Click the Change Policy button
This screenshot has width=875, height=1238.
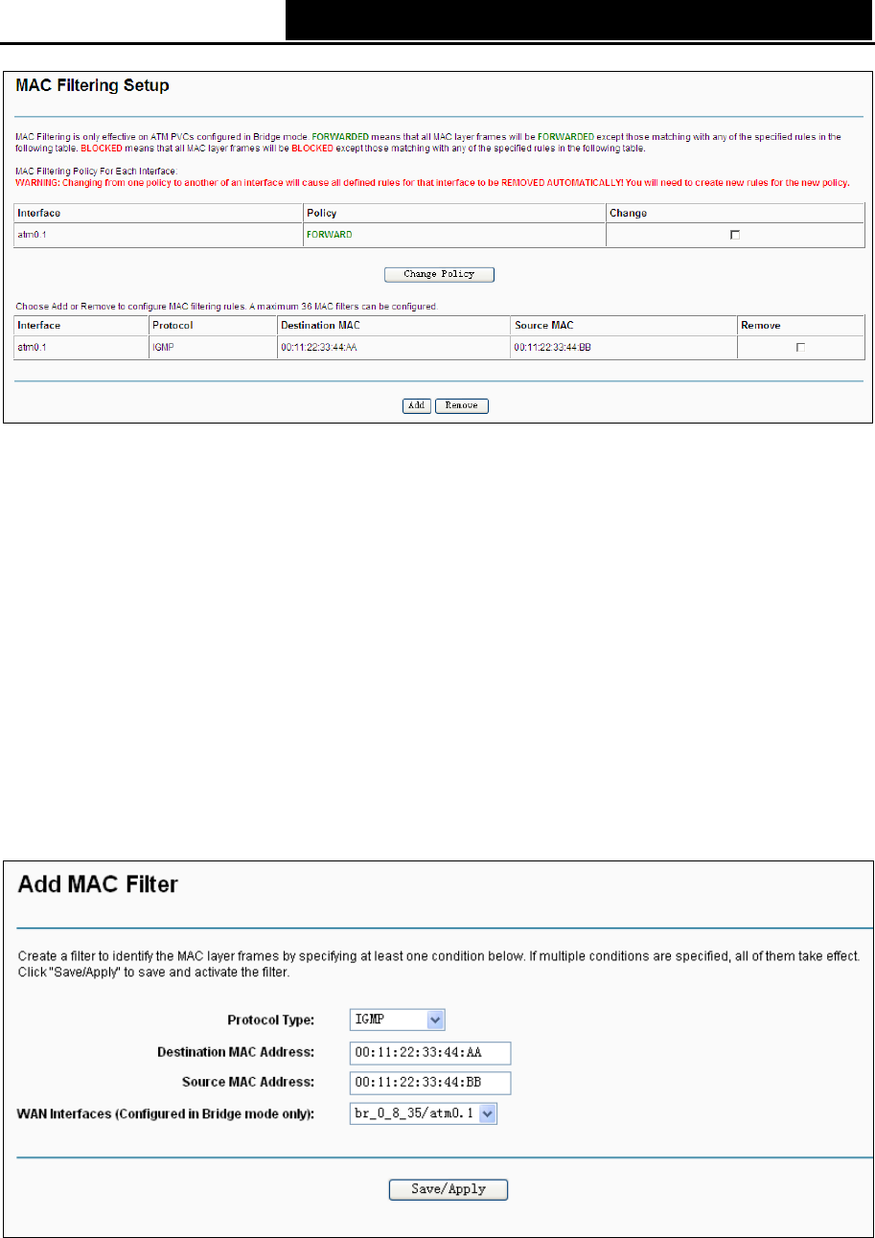(440, 274)
